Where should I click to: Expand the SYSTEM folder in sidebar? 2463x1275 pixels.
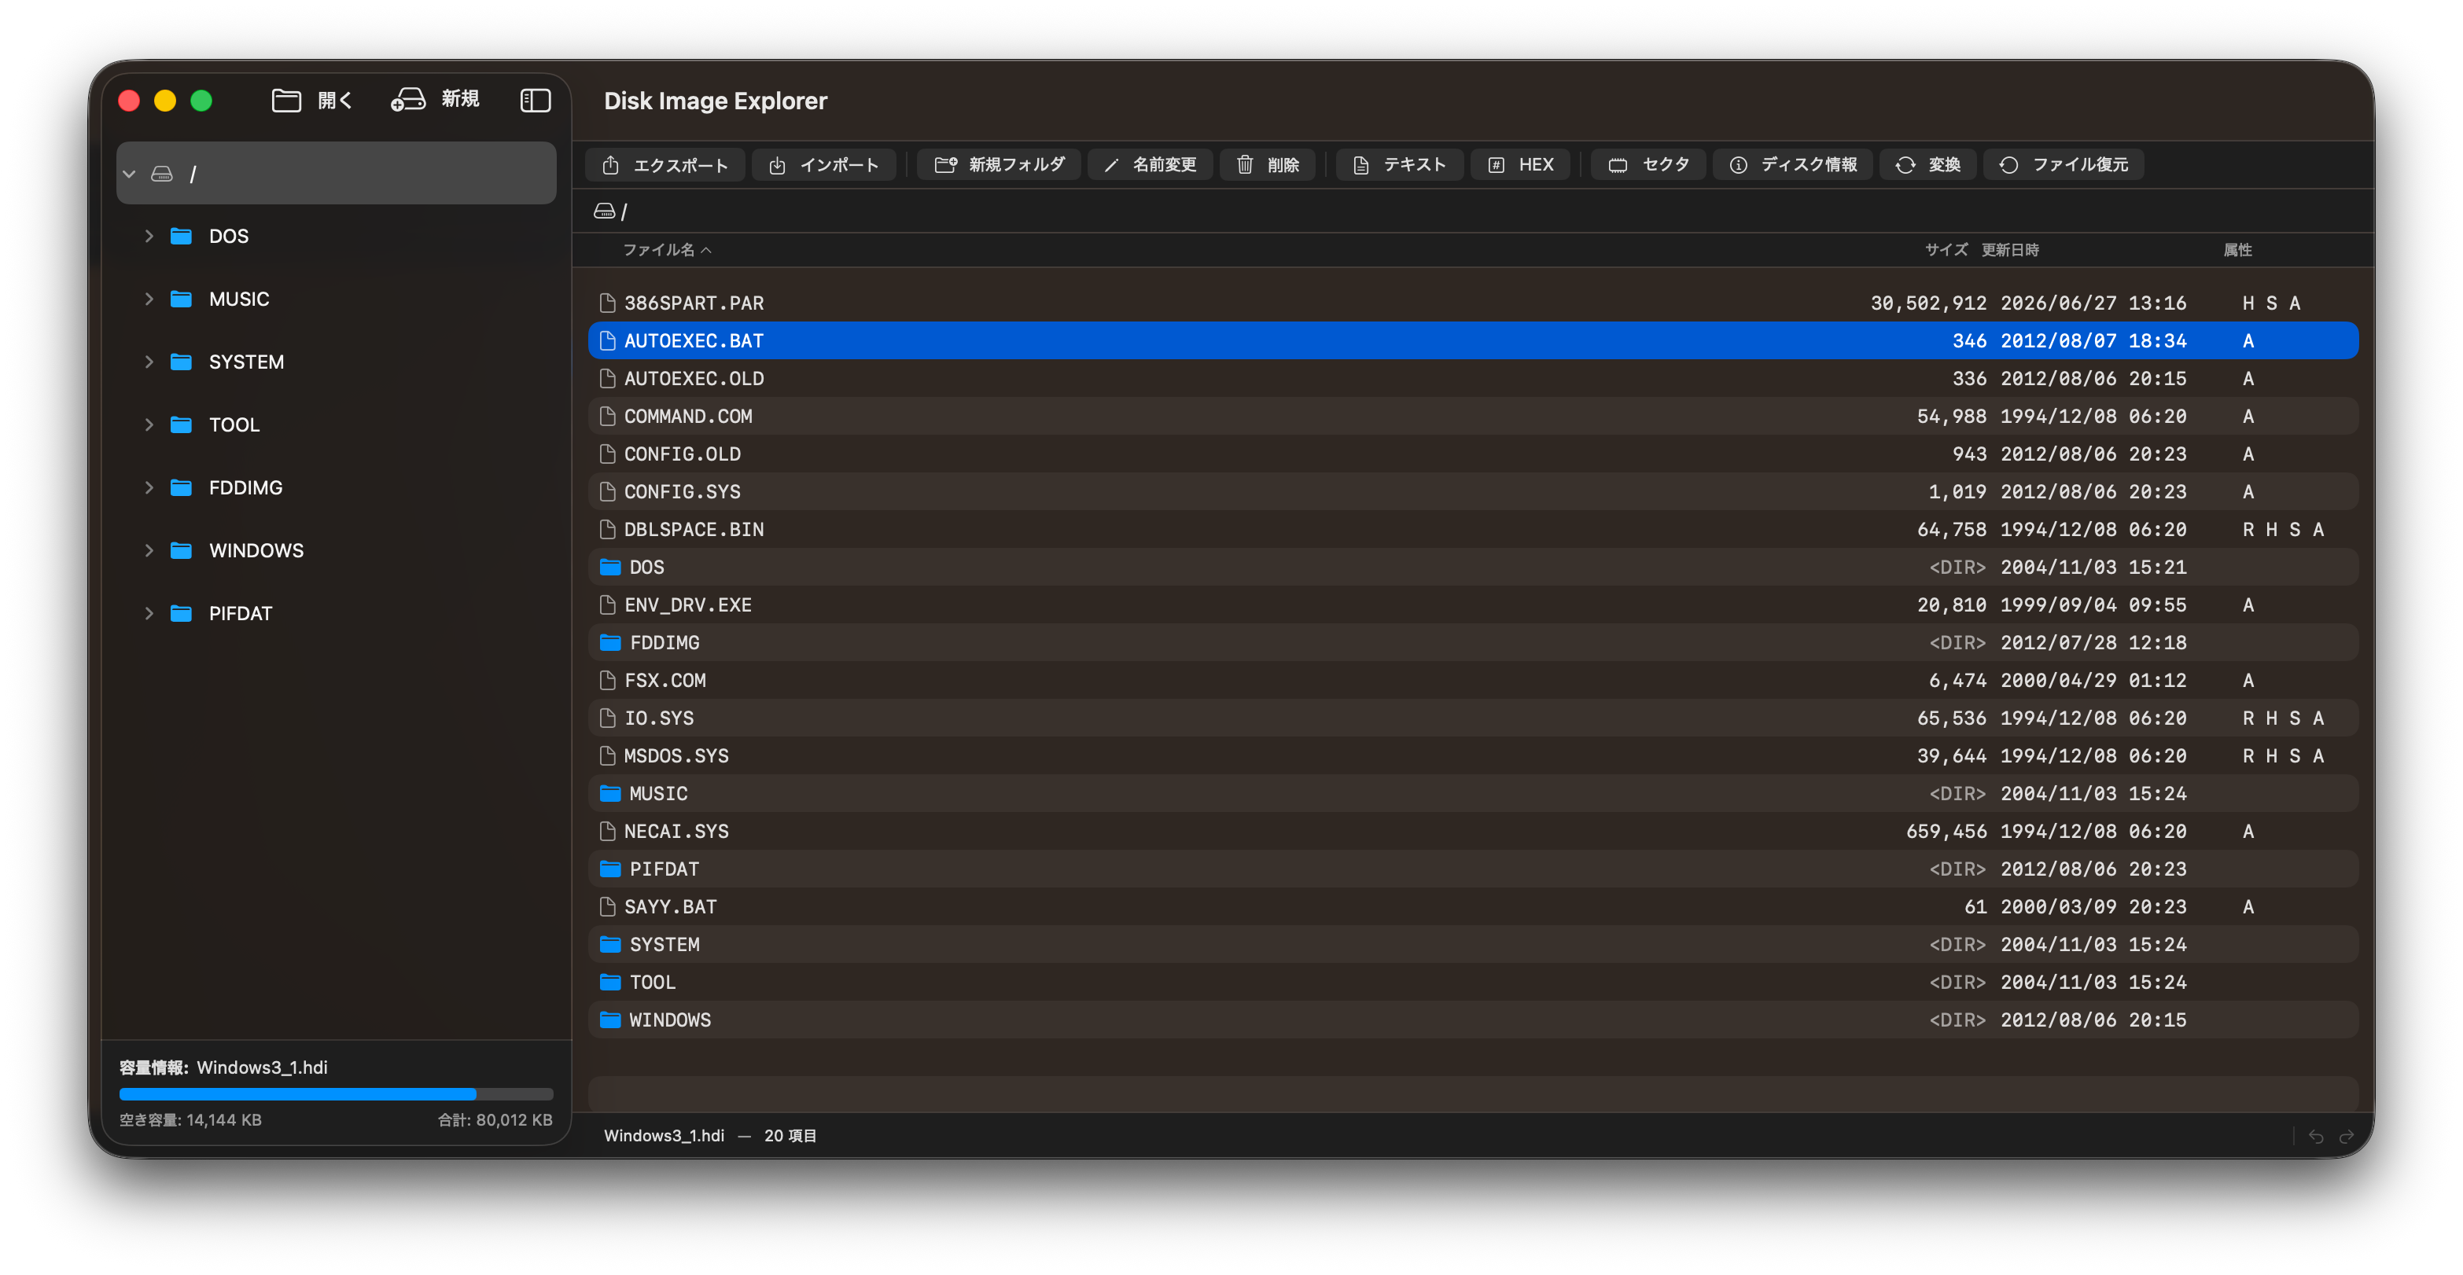tap(148, 362)
